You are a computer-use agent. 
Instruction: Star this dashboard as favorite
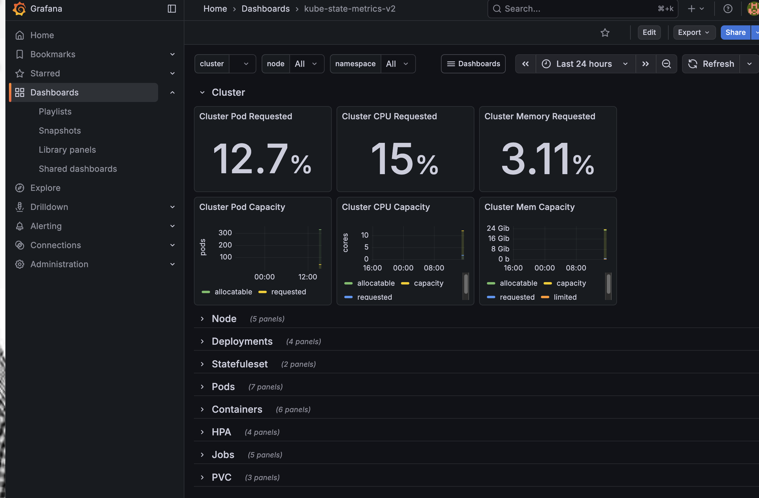[x=605, y=33]
